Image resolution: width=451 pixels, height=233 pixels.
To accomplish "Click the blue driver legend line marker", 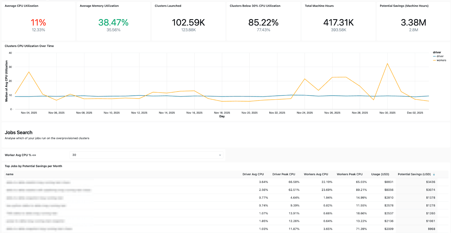I will point(434,56).
